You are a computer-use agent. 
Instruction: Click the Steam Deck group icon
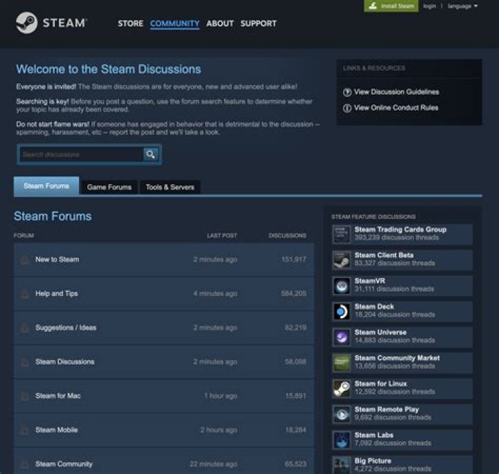click(x=342, y=311)
